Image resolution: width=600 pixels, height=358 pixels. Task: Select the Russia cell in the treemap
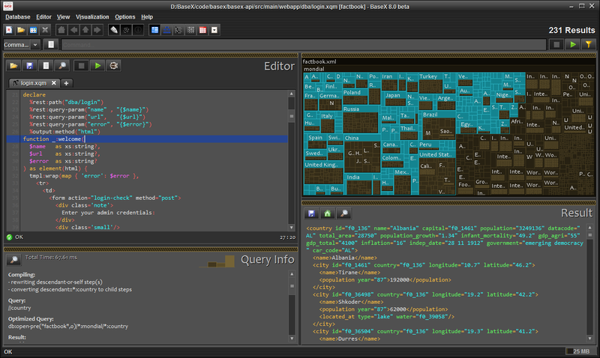(x=361, y=120)
